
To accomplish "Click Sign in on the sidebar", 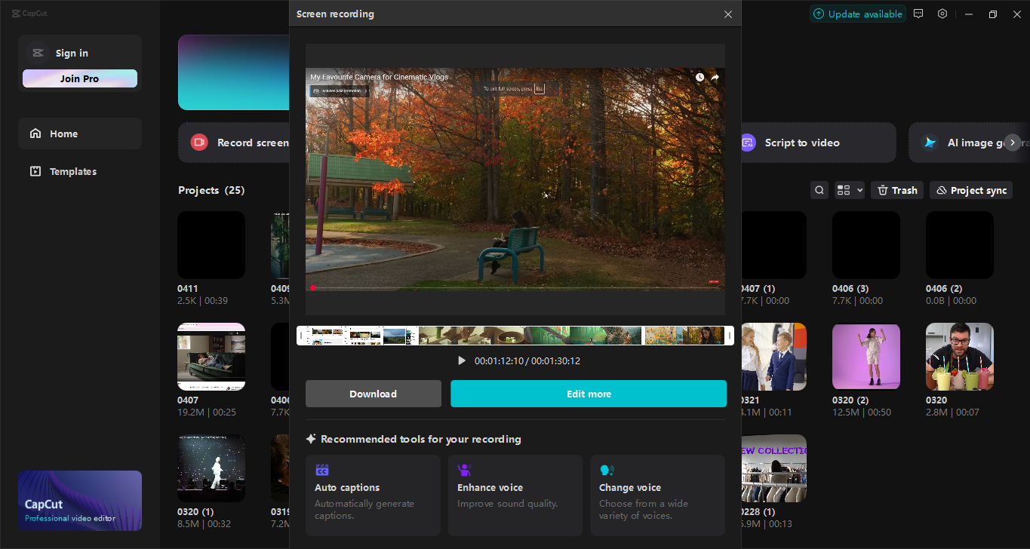I will (72, 53).
